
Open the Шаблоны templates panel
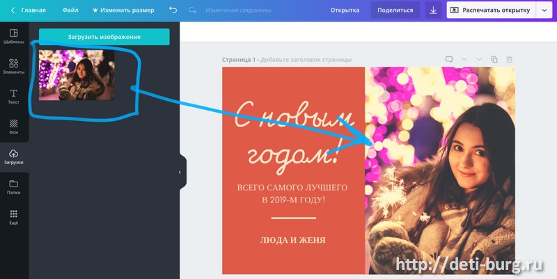13,37
